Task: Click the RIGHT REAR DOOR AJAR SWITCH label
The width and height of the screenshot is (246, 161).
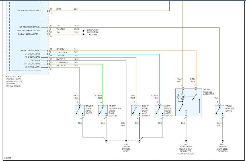Action: tap(146, 111)
